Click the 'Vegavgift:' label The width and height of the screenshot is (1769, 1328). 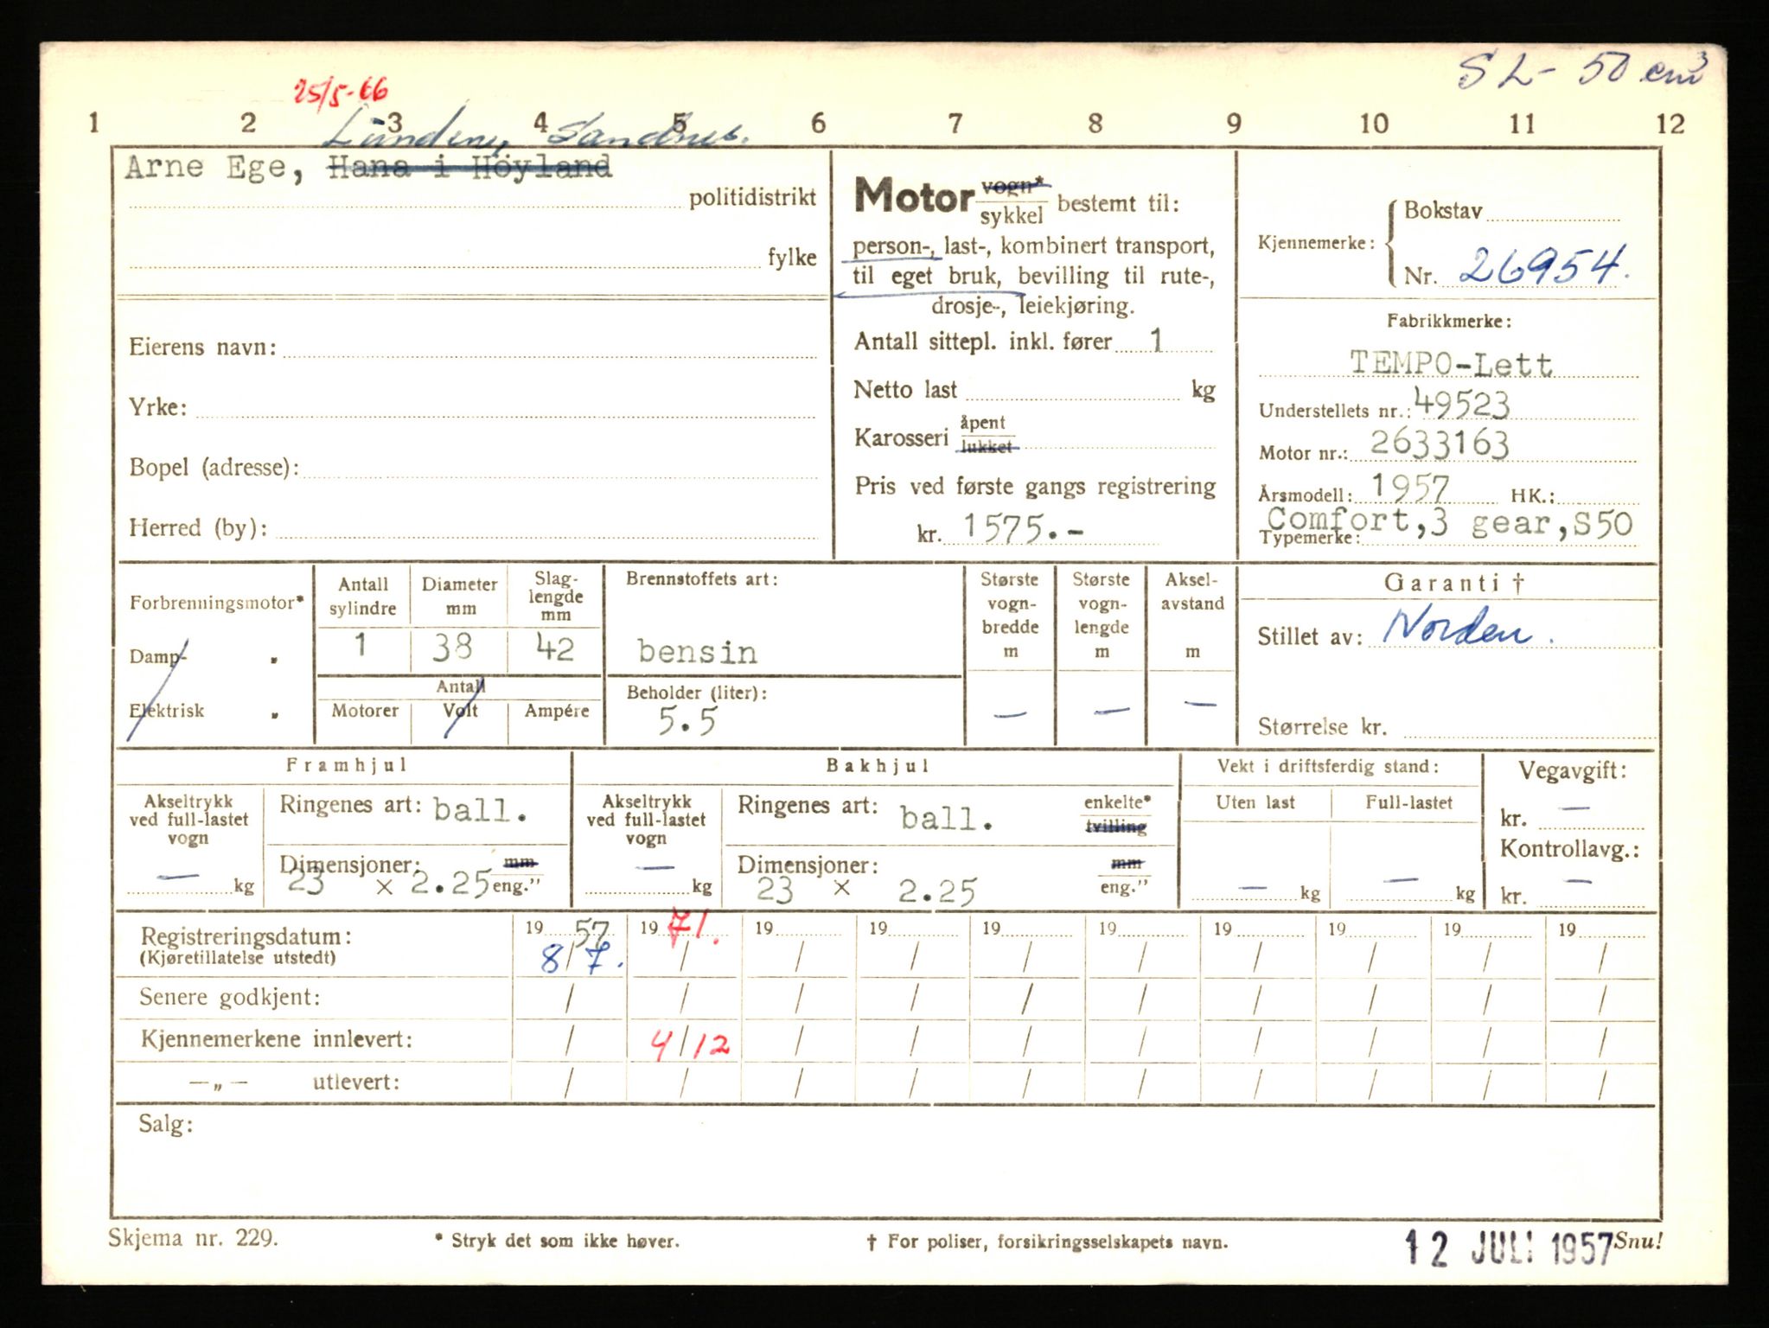click(x=1572, y=770)
